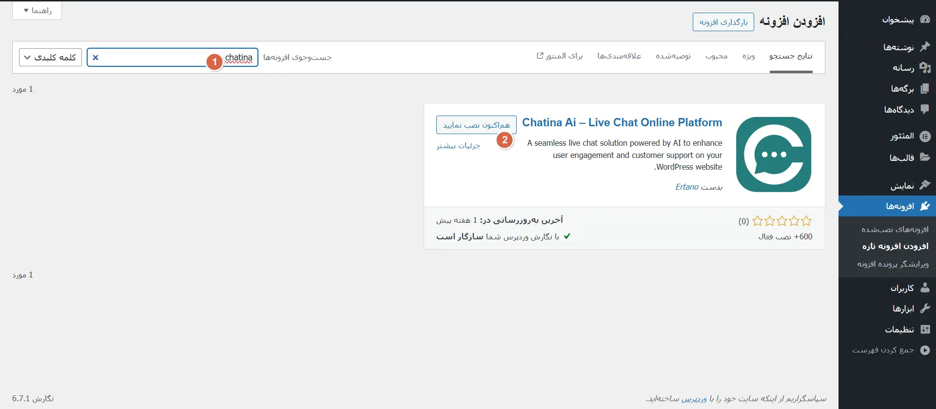Click the دیدگاه‌ها comment bubble icon

tap(925, 109)
